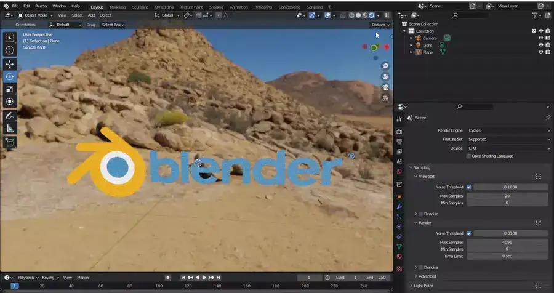Open the Render menu
Viewport: 554px width, 293px height.
coord(41,6)
